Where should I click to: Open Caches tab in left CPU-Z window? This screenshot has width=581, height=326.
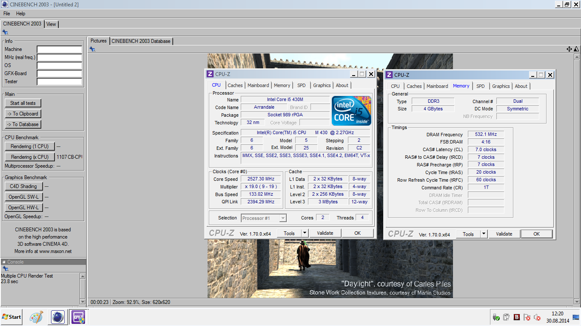coord(235,85)
